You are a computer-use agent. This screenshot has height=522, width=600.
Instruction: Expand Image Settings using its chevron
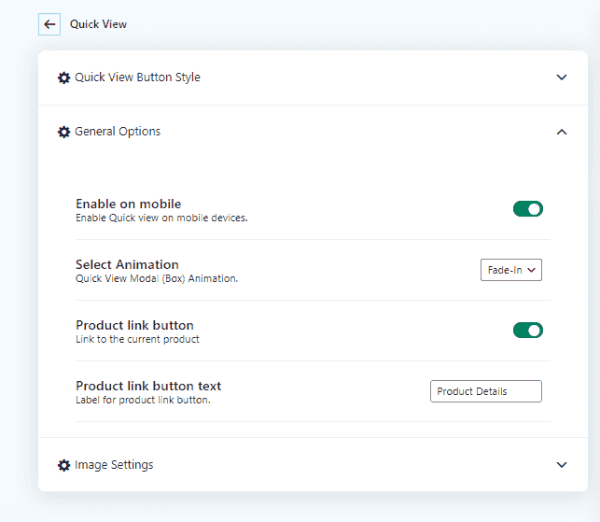pyautogui.click(x=561, y=464)
